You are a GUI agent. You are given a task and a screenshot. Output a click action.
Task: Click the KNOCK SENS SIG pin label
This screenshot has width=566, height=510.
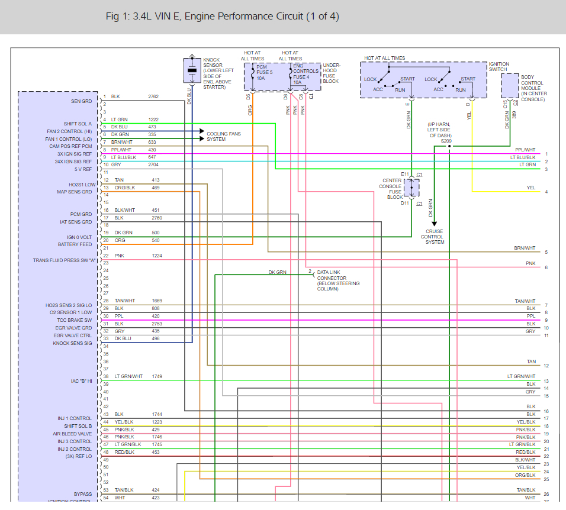tap(73, 343)
